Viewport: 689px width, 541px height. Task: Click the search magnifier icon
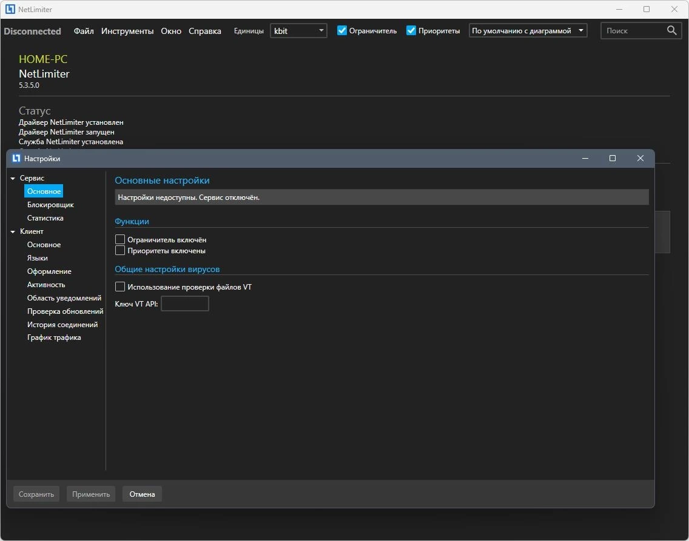tap(671, 30)
